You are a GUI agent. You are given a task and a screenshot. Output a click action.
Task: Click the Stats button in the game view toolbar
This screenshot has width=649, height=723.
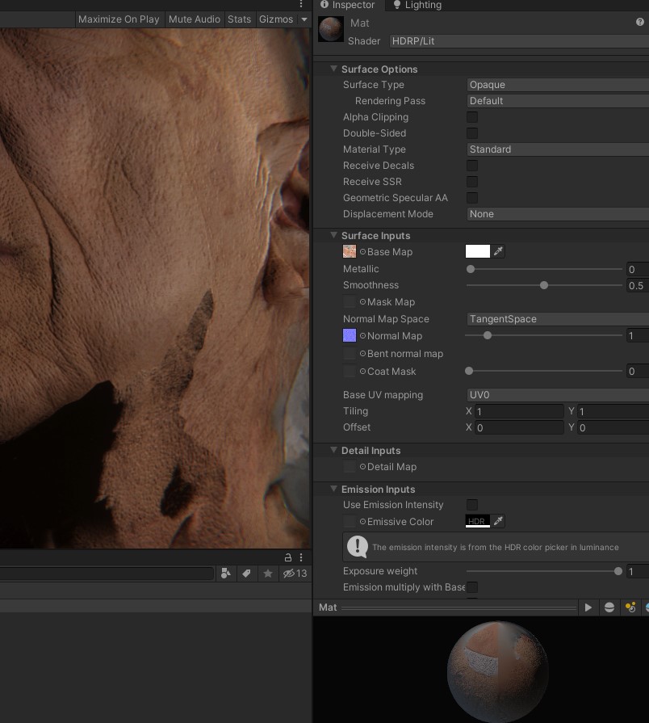(x=239, y=19)
